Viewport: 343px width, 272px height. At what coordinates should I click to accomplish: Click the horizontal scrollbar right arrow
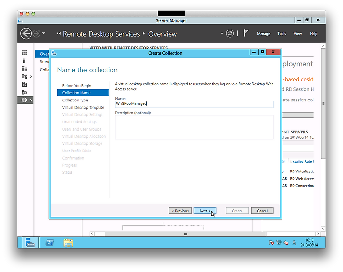point(318,234)
